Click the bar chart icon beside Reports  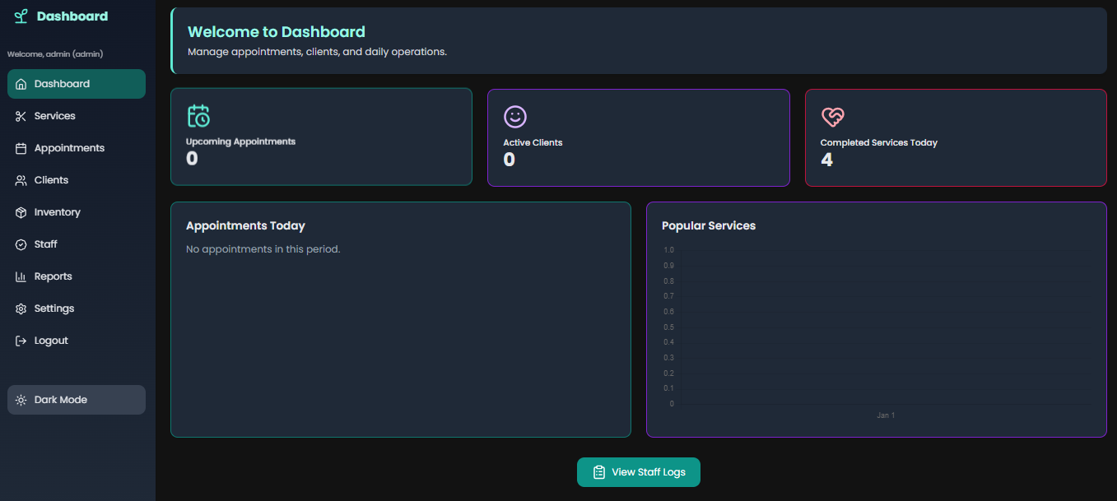21,276
